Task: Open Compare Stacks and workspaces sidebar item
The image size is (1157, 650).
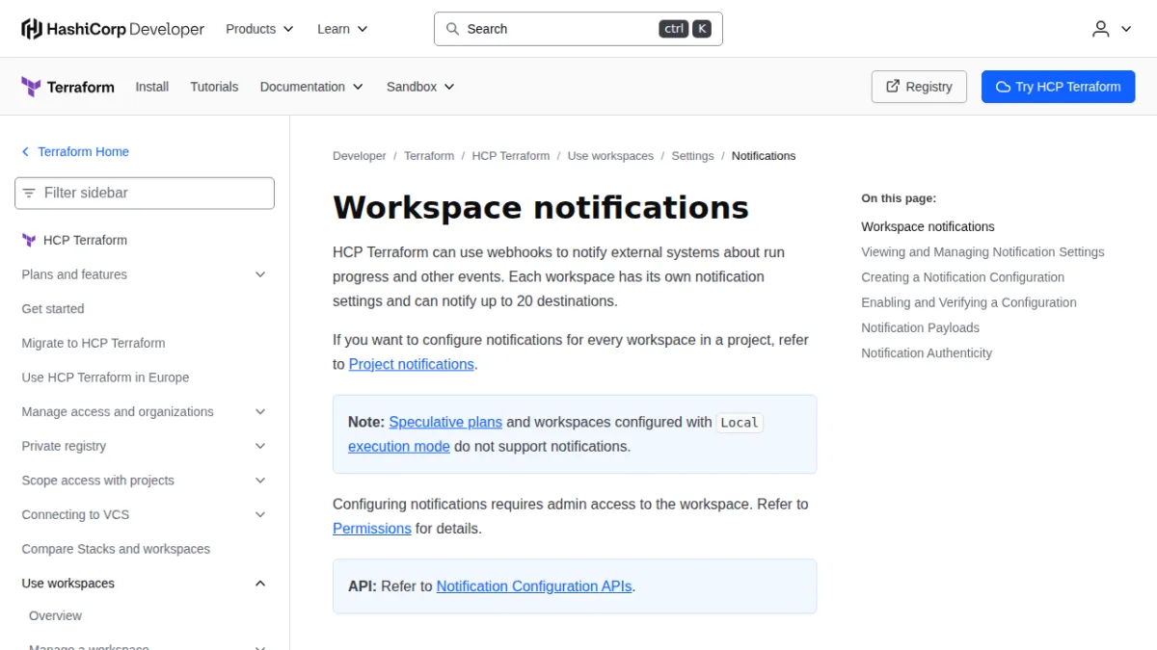Action: pyautogui.click(x=116, y=549)
